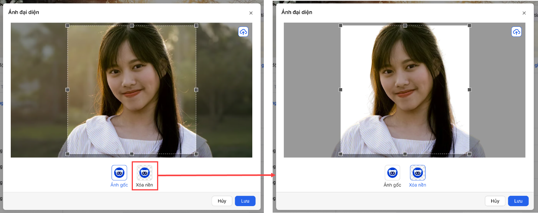
Task: Click the upload icon on the original photo
Action: (x=243, y=32)
